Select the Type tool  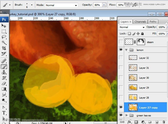4,113
